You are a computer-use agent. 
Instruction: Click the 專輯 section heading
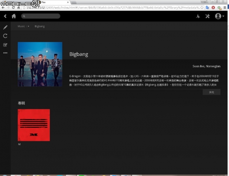[x=22, y=103]
